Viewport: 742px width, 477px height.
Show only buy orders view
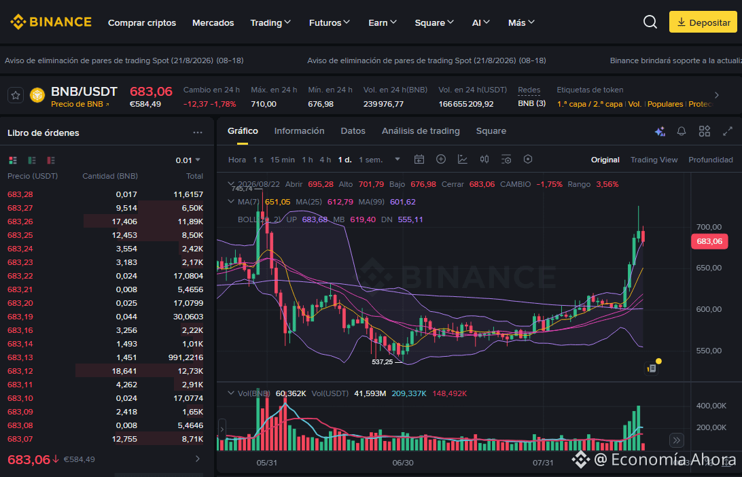click(x=32, y=160)
